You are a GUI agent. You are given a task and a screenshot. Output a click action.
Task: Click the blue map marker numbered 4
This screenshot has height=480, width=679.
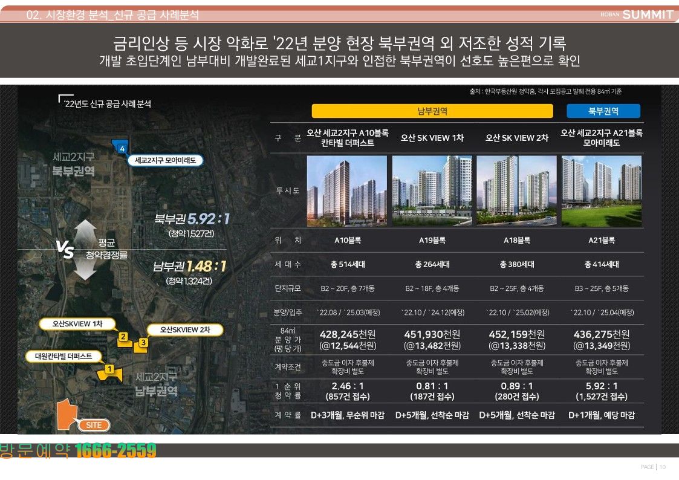pyautogui.click(x=121, y=147)
